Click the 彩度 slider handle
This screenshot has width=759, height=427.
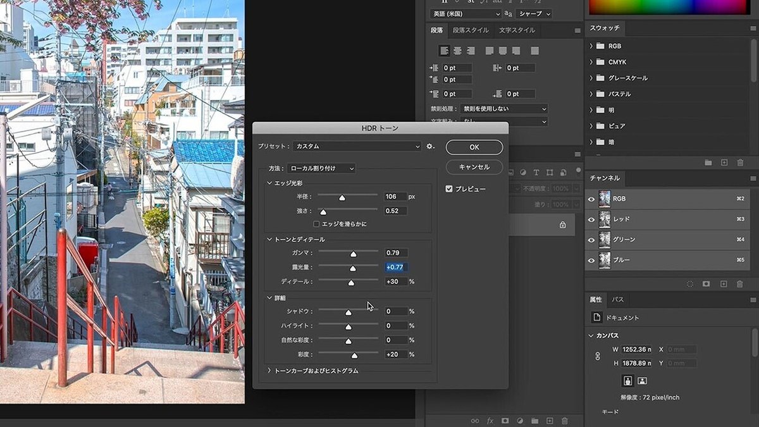coord(354,356)
